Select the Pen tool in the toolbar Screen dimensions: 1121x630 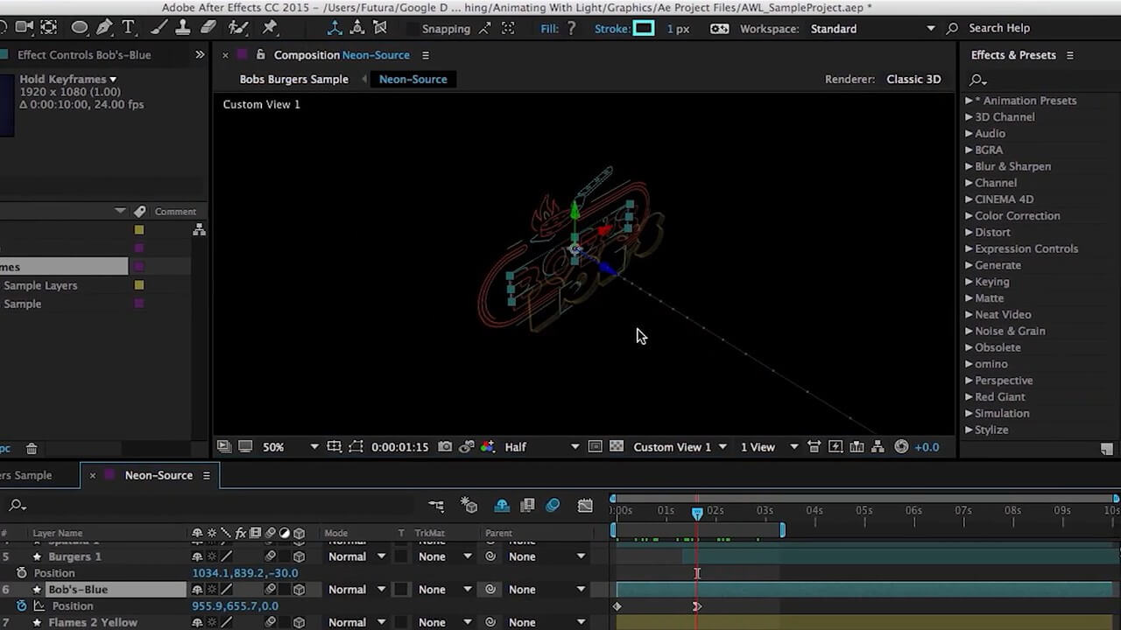point(105,28)
